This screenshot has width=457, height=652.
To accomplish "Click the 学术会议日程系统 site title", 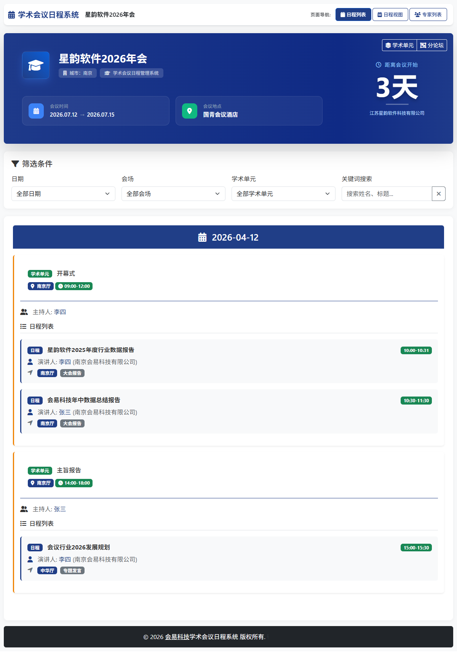I will pos(48,15).
